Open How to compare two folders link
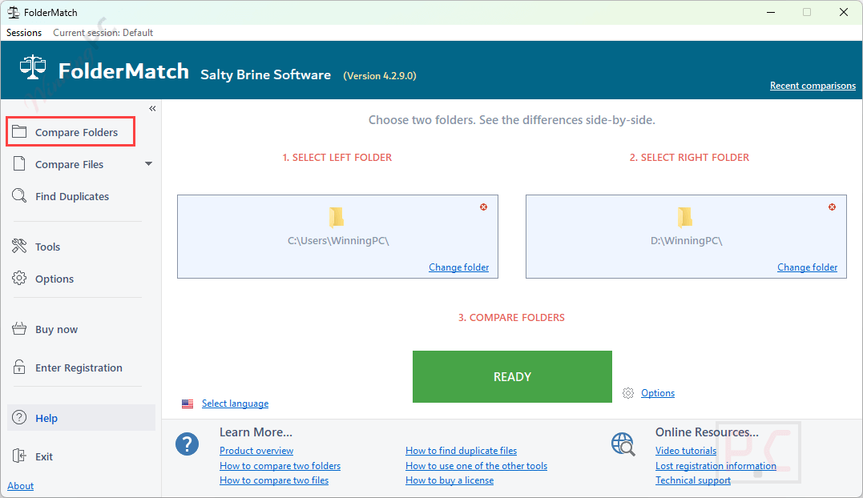 (x=280, y=465)
